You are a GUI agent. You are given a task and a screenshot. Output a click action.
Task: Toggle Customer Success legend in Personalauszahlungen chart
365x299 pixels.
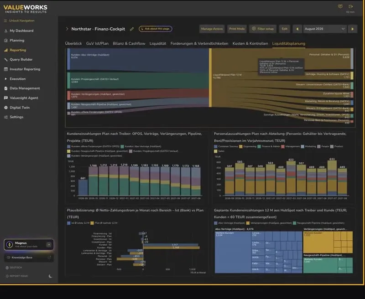[x=225, y=146]
